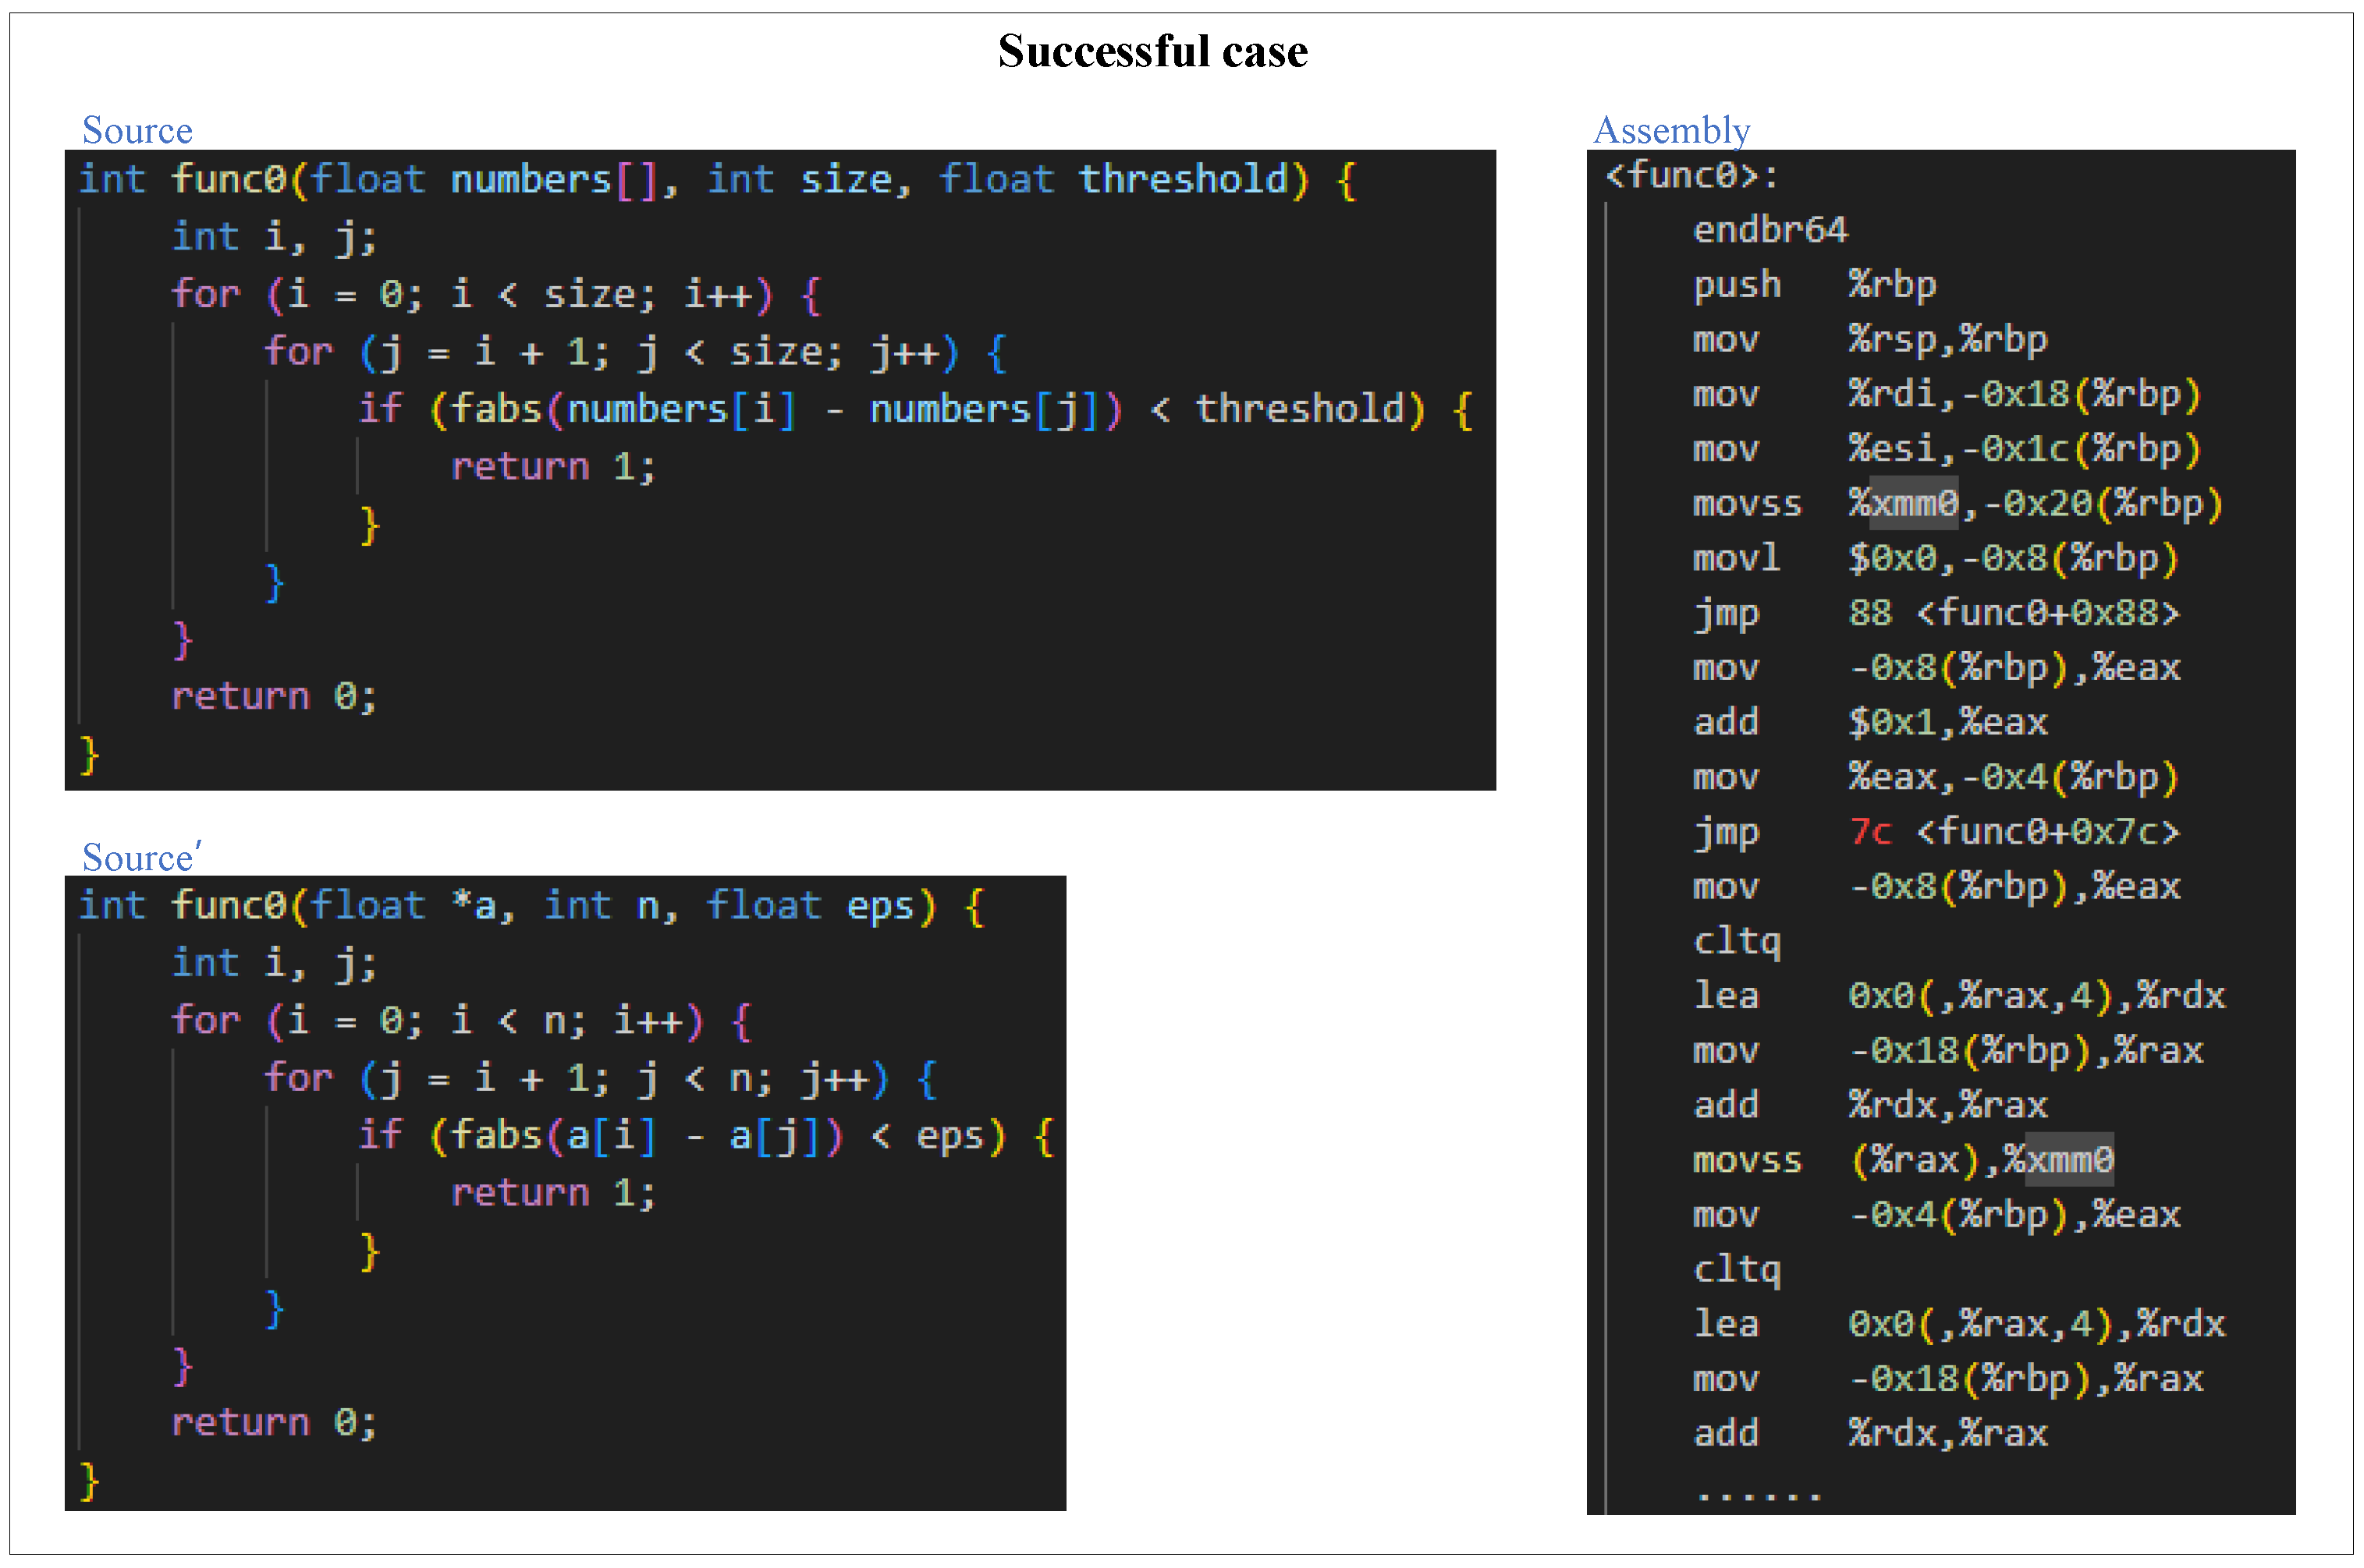Screen dimensions: 2364x1568
Task: Click 'return 1;' in the Source' block
Action: [x=552, y=1193]
